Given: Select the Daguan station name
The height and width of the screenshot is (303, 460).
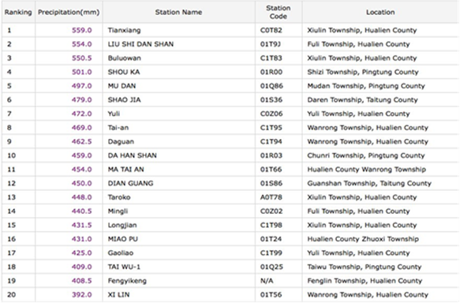Looking at the screenshot, I should [121, 142].
